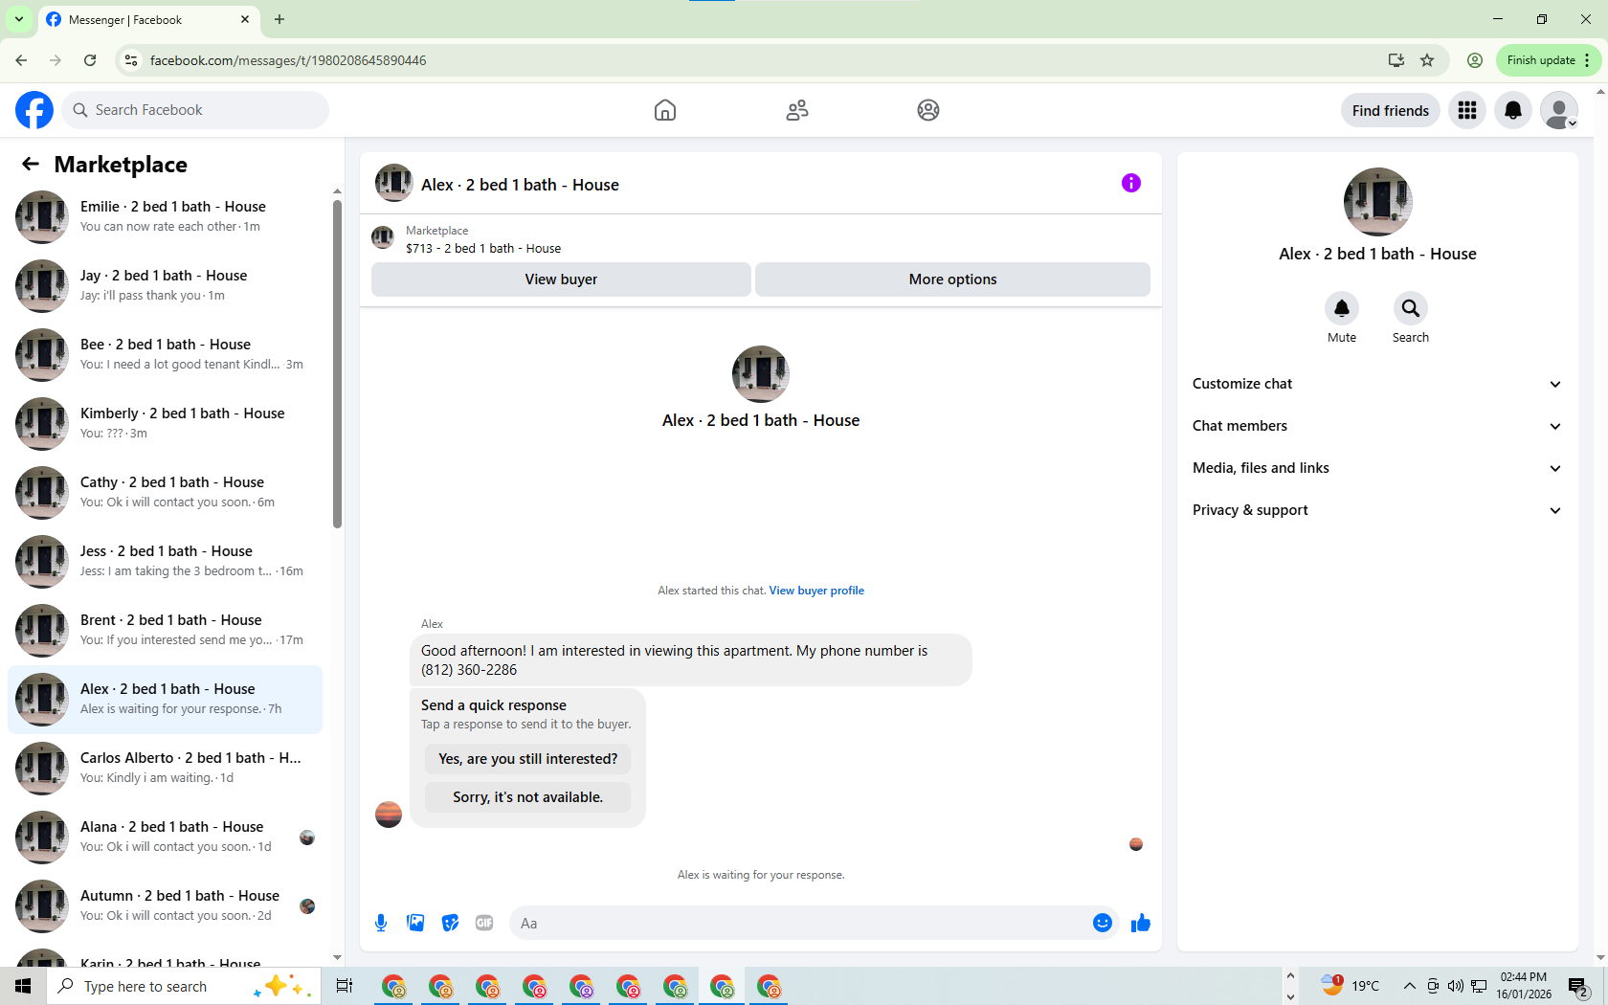The image size is (1608, 1005).
Task: Reload the page with browser refresh icon
Action: (x=90, y=60)
